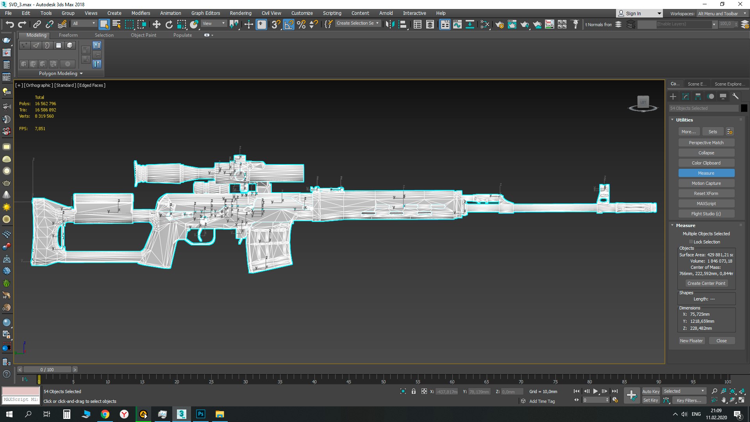Viewport: 750px width, 422px height.
Task: Toggle the Angle Snap button
Action: [x=289, y=24]
